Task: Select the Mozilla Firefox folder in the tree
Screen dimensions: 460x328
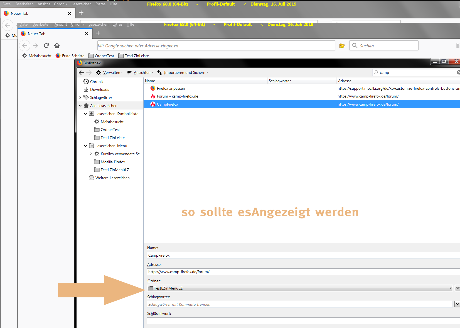Action: (110, 162)
